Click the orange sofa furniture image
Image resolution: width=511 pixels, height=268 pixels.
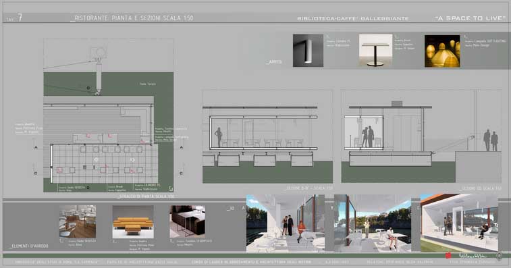133,221
